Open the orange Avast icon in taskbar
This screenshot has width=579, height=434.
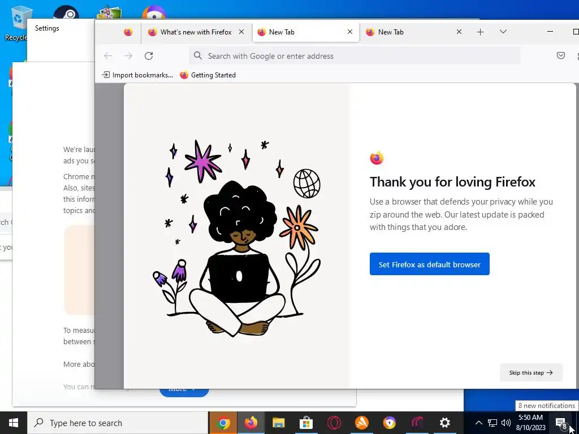coord(361,423)
